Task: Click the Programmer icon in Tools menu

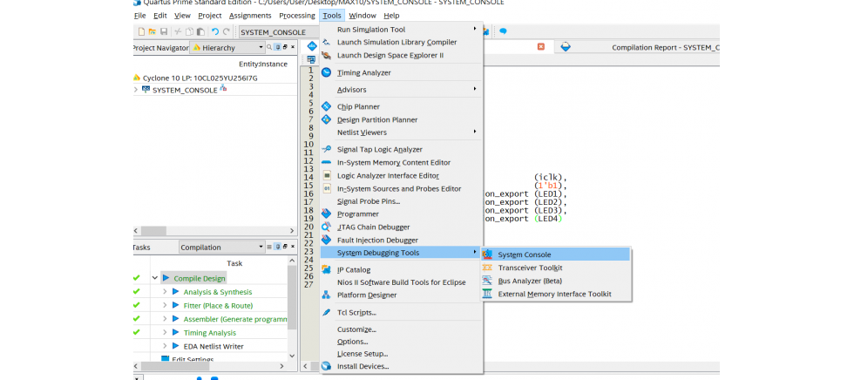Action: click(327, 214)
